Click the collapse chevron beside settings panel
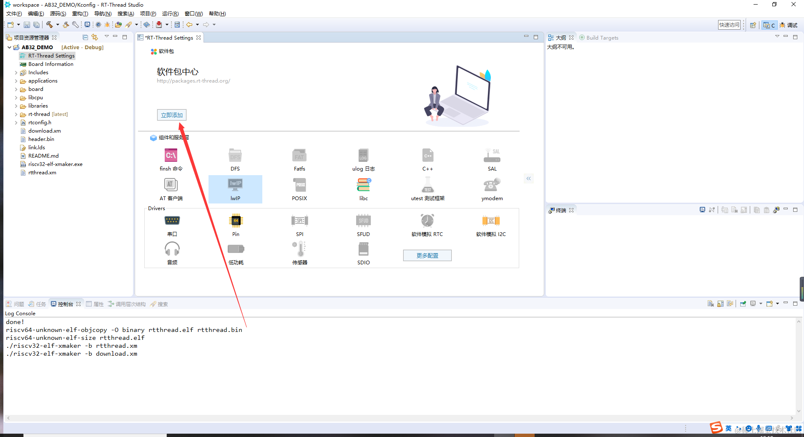This screenshot has height=437, width=804. 528,178
